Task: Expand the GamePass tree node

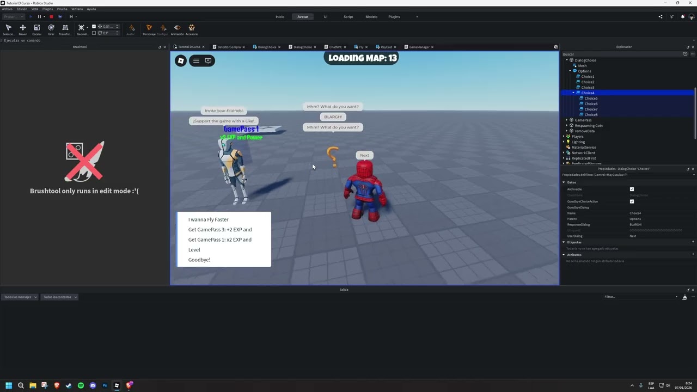Action: pos(567,120)
